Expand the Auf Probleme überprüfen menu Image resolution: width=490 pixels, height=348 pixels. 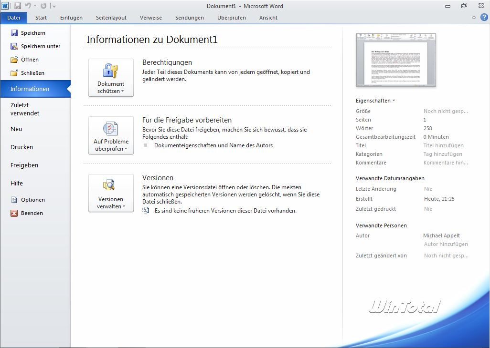click(x=111, y=135)
